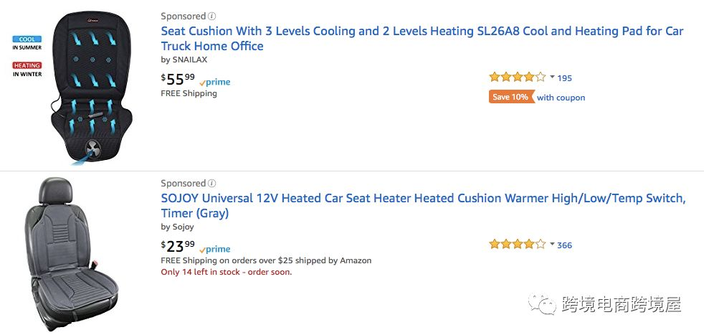
Task: Click the Save 10% coupon badge
Action: click(511, 97)
